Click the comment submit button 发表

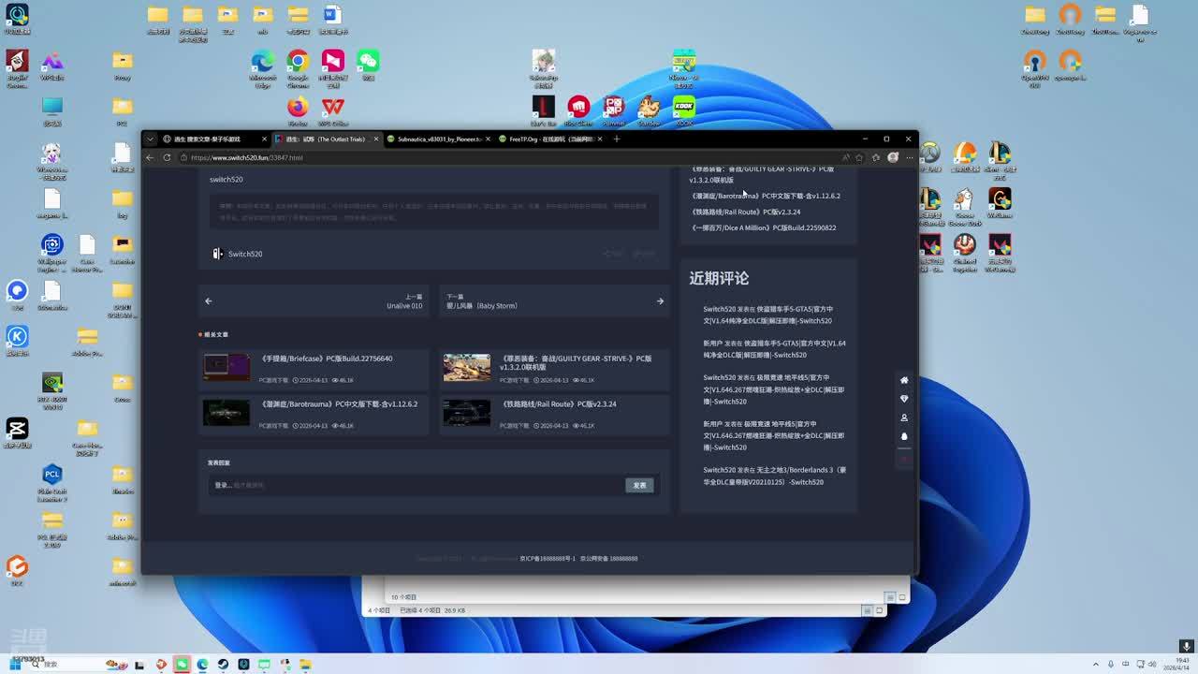pyautogui.click(x=639, y=485)
